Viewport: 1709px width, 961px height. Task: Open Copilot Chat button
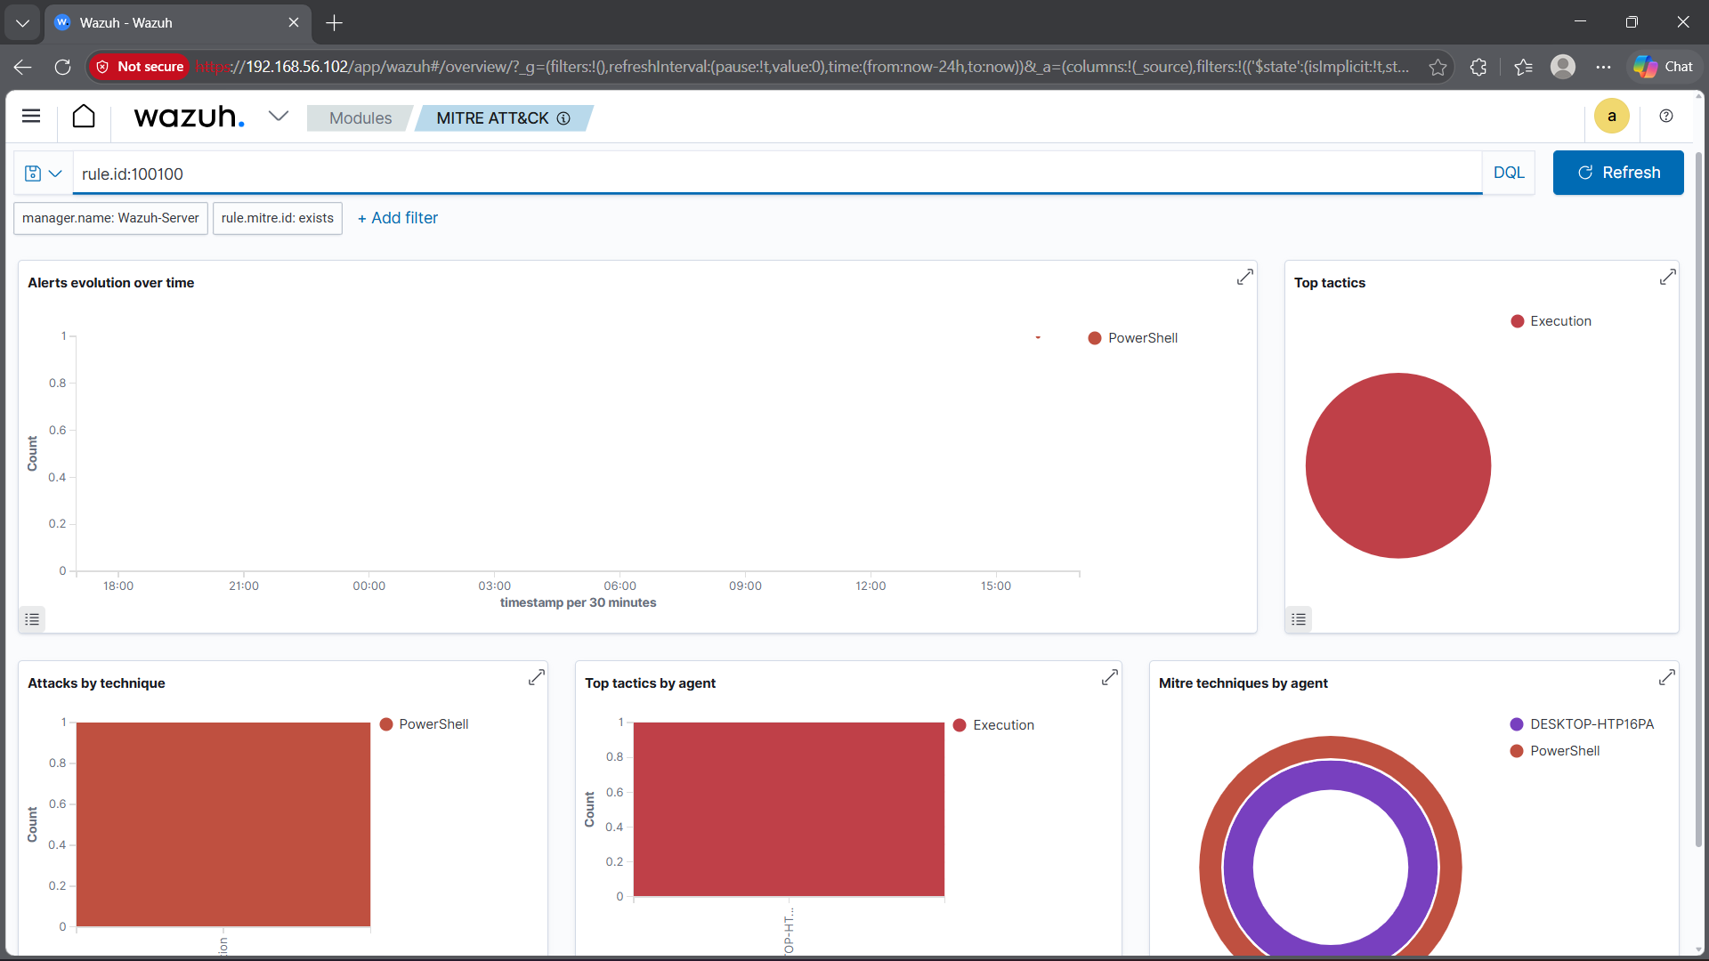1664,67
